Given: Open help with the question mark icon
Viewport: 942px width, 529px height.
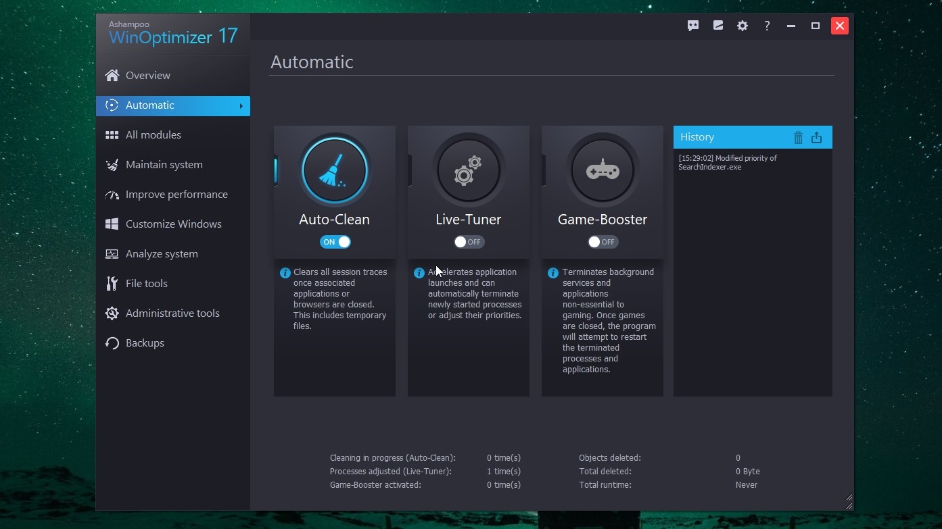Looking at the screenshot, I should [767, 26].
